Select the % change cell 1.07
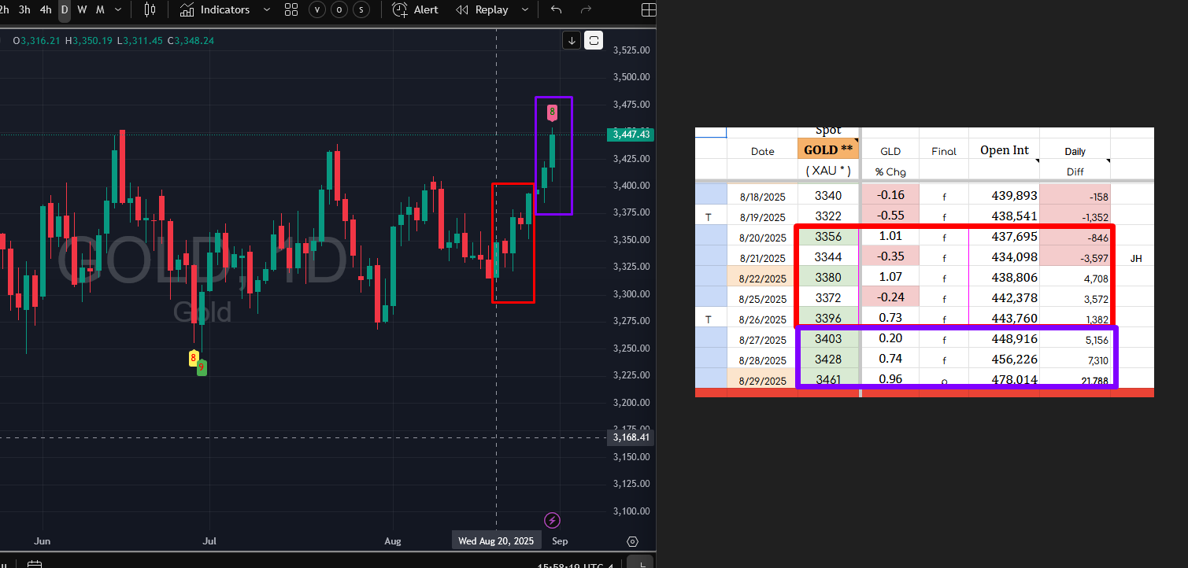The width and height of the screenshot is (1188, 568). (890, 278)
